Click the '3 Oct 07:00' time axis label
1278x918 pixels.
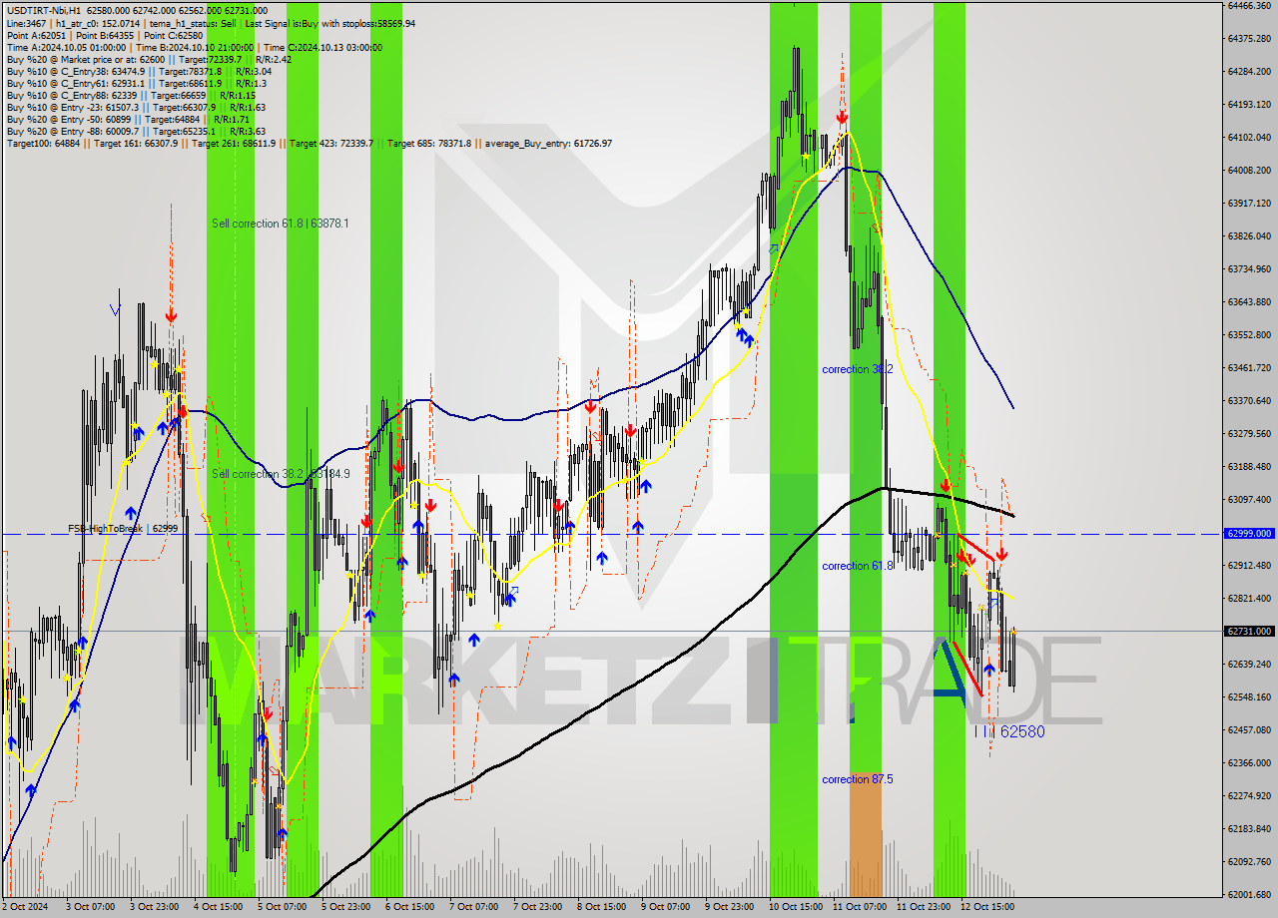point(90,907)
